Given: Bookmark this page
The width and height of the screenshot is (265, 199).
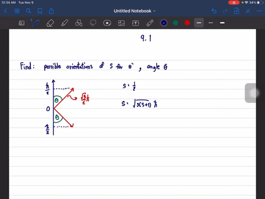Looking at the screenshot, I should tap(40, 11).
